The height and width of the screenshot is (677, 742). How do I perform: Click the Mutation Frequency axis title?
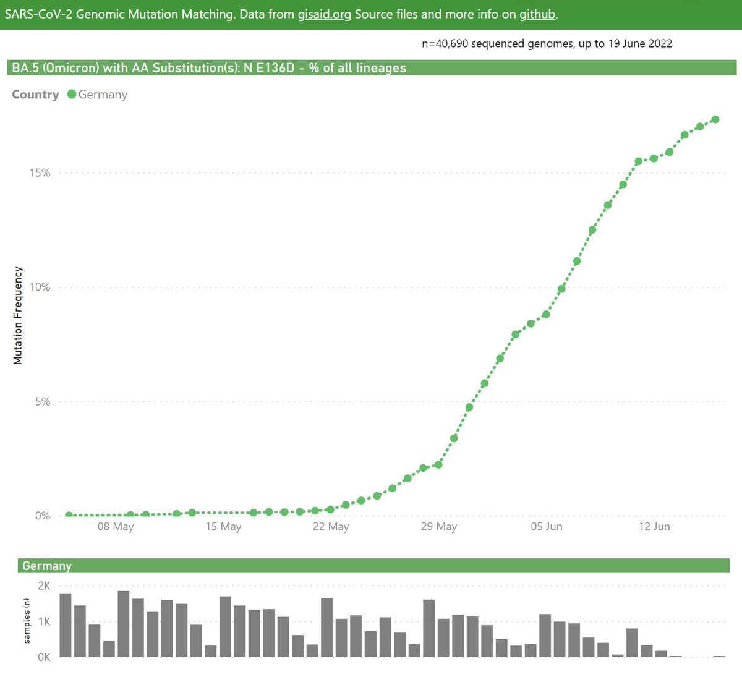click(18, 315)
